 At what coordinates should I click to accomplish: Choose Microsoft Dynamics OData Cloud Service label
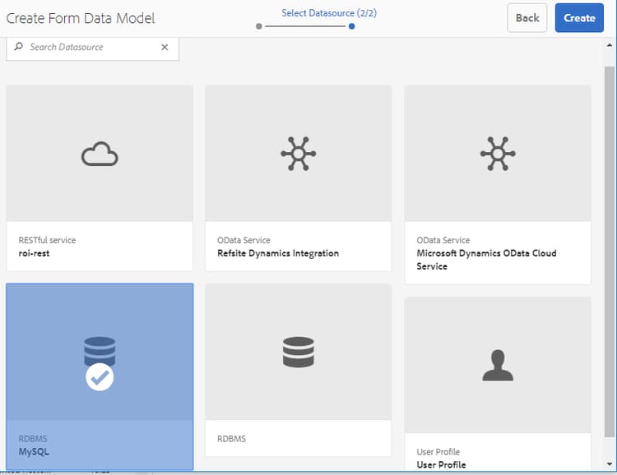486,260
